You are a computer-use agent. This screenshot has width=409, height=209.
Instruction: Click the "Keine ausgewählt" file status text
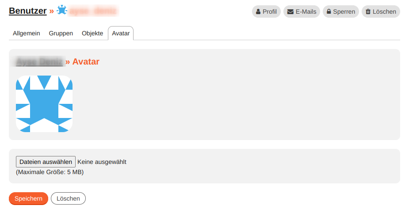click(x=102, y=162)
